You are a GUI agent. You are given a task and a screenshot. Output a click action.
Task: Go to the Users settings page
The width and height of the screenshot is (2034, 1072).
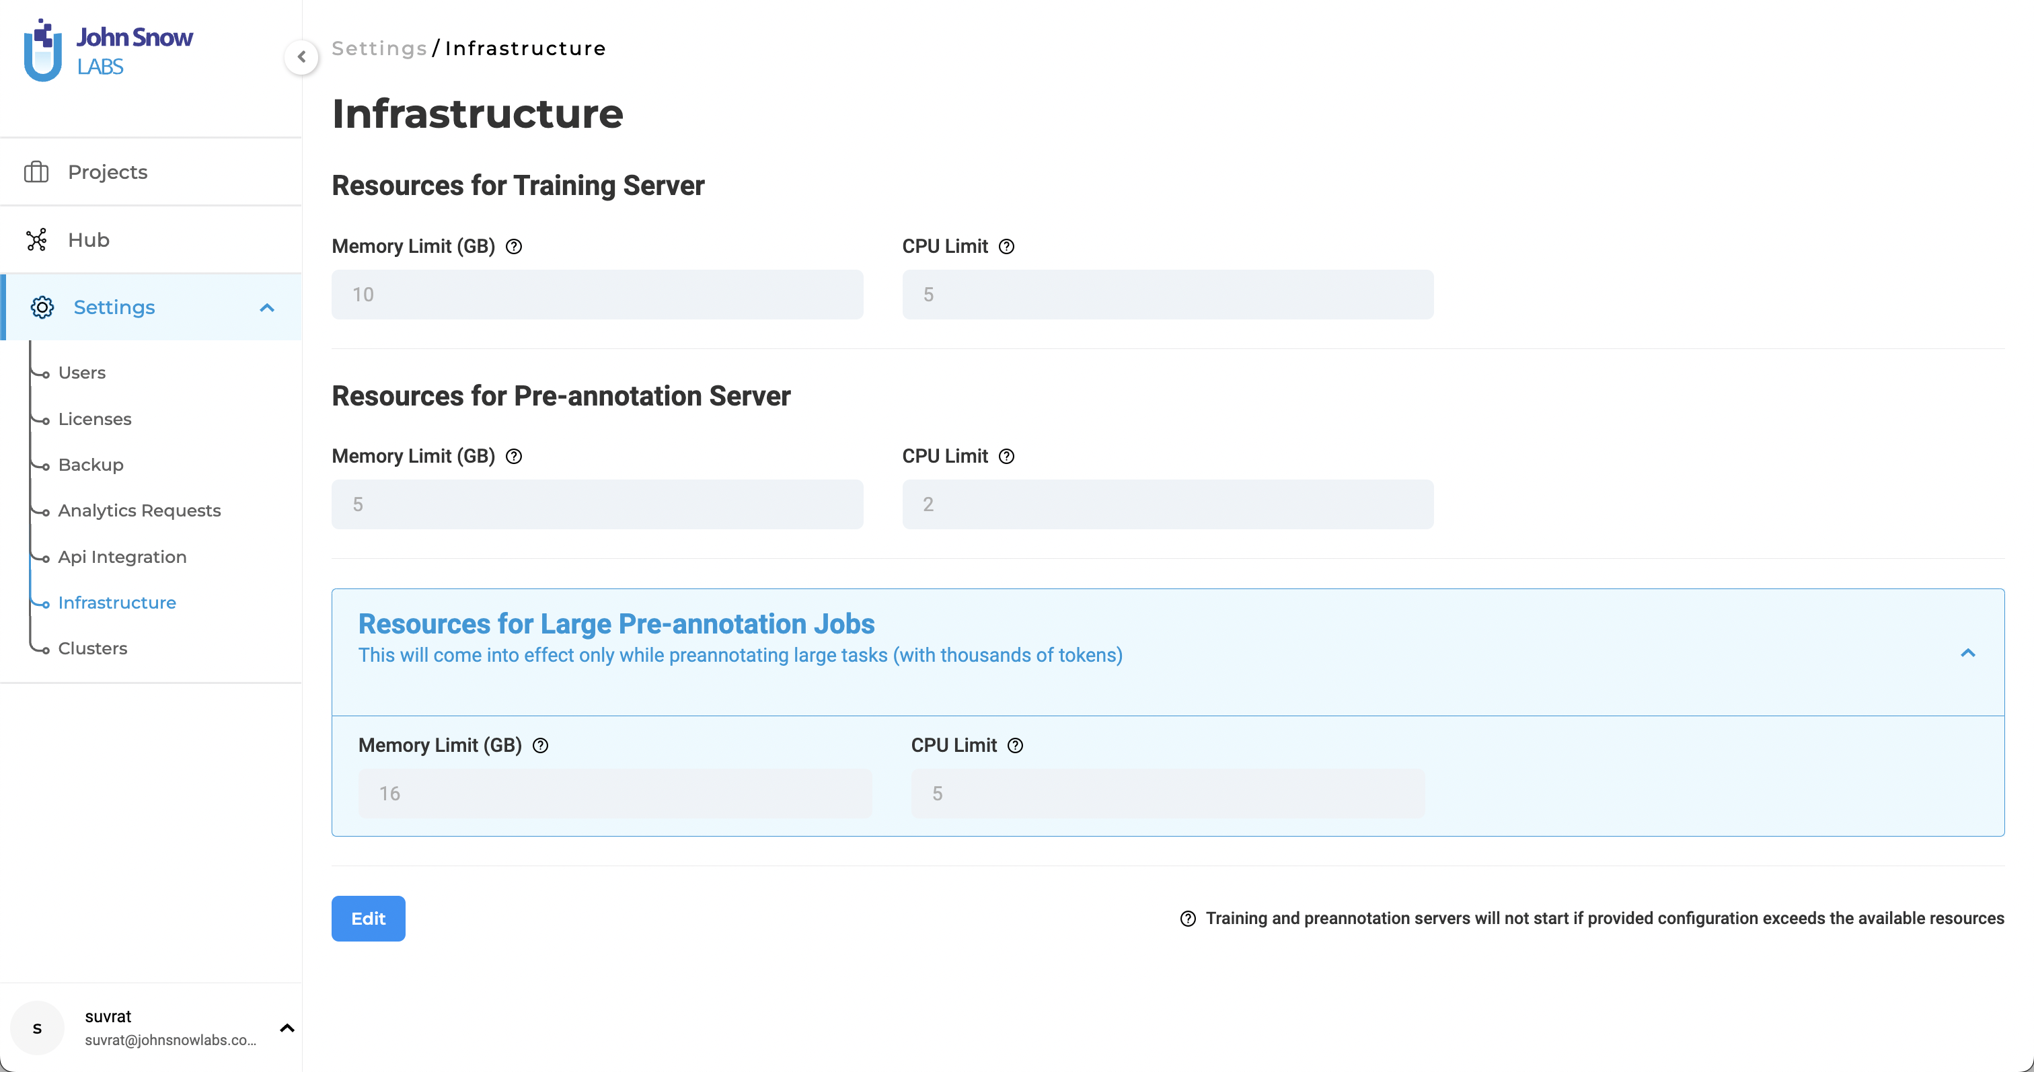82,373
